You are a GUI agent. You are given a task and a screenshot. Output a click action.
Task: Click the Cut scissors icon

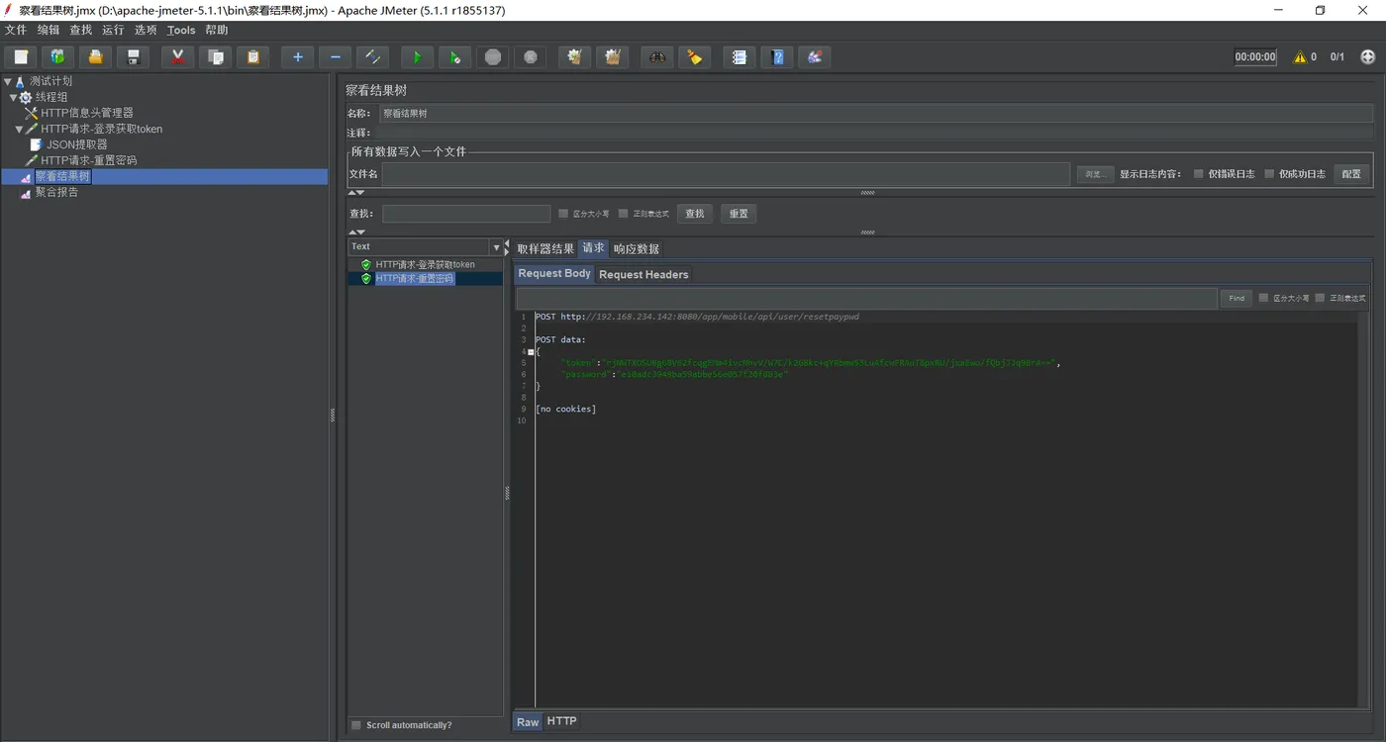[x=177, y=56]
